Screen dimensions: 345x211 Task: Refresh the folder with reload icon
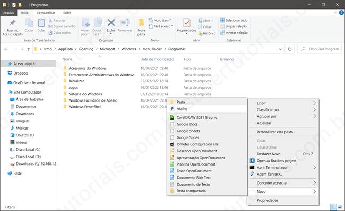point(290,49)
